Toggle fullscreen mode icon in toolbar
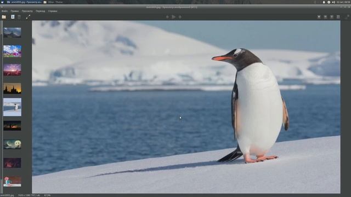 (347, 17)
